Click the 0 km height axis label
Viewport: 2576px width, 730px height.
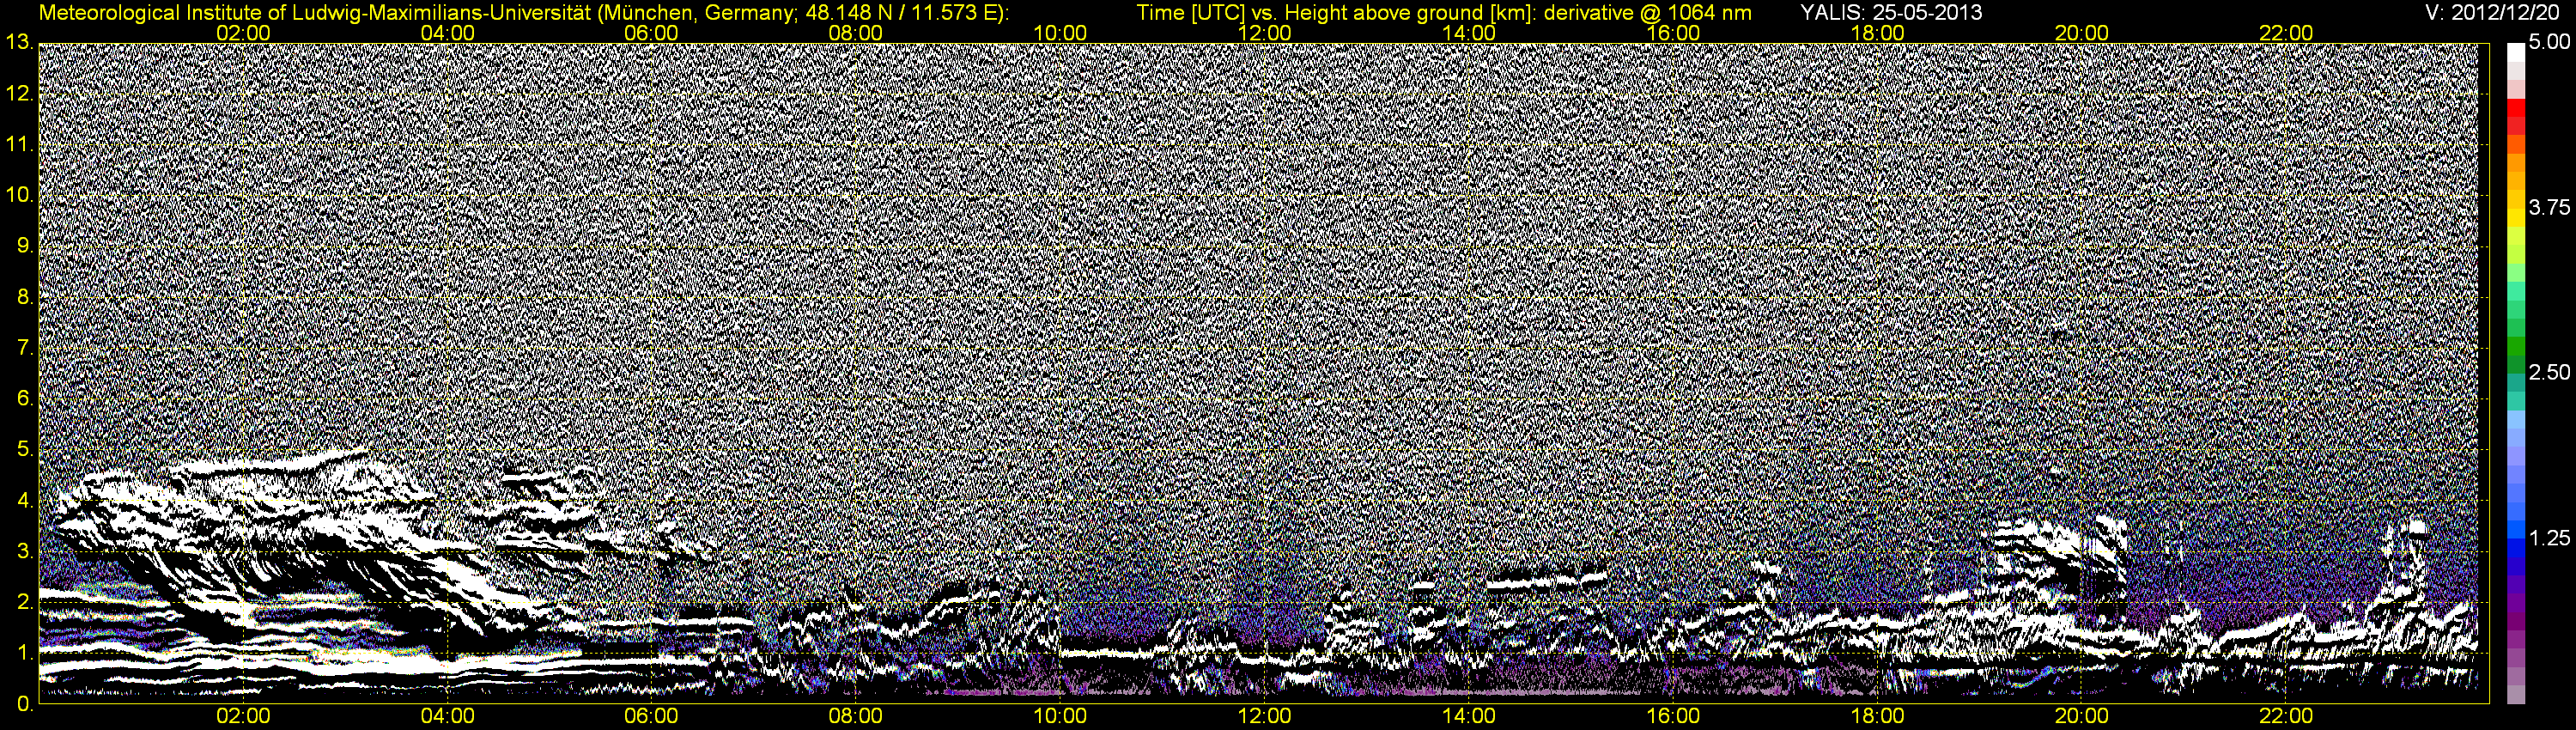click(24, 704)
